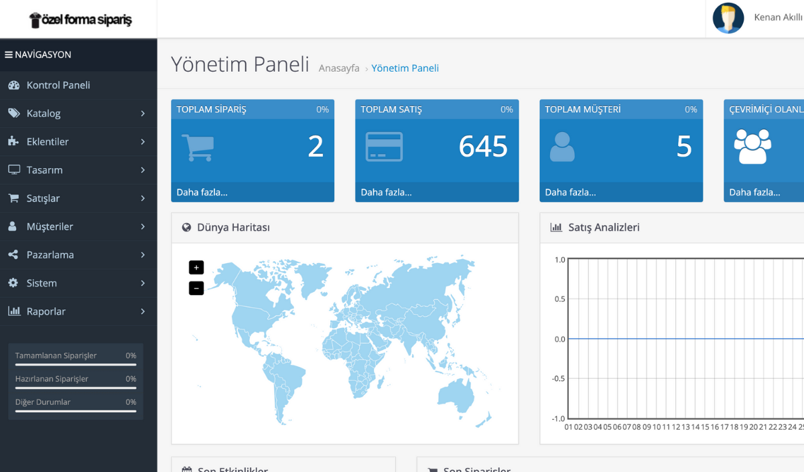Click the Tamamlanan Siparişler progress bar
Image resolution: width=804 pixels, height=472 pixels.
76,365
